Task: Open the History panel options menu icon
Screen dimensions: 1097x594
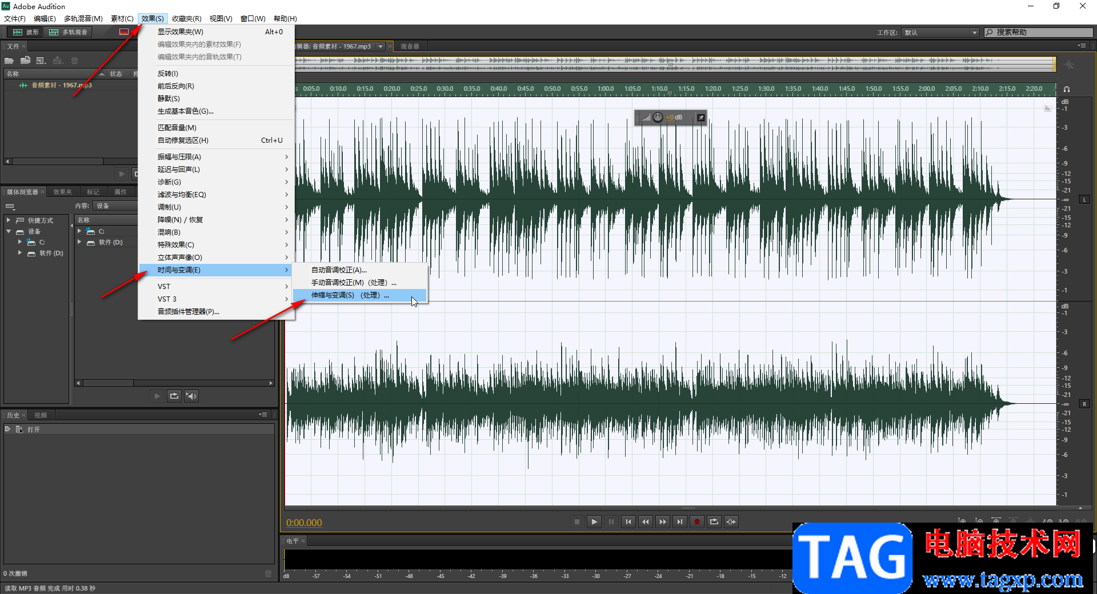Action: (263, 415)
